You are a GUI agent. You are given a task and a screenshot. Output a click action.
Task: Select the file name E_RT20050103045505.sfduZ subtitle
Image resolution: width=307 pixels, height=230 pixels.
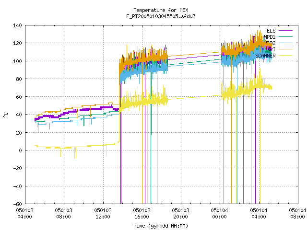(161, 16)
